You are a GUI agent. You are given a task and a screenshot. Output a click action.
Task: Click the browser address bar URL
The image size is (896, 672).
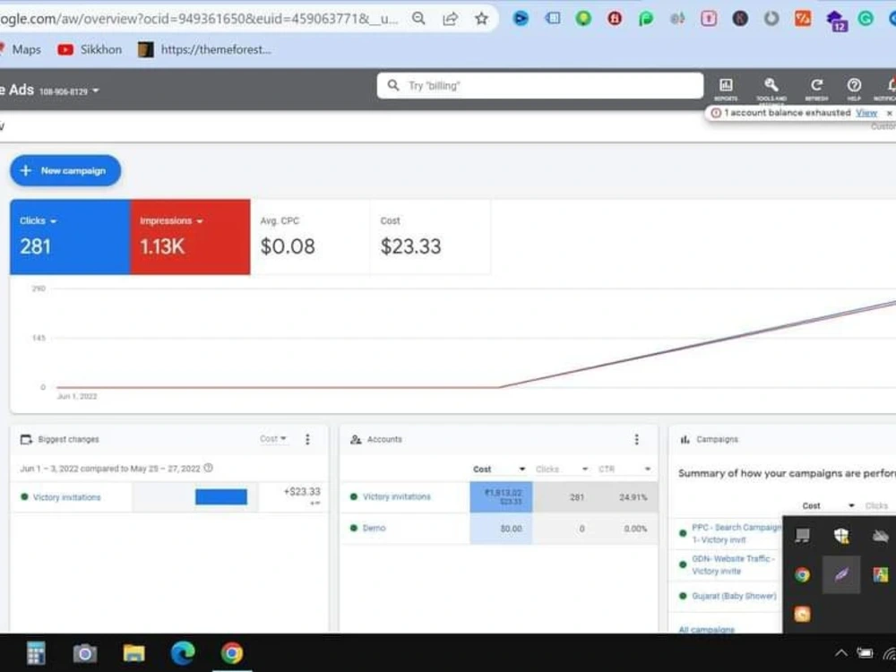pyautogui.click(x=198, y=19)
